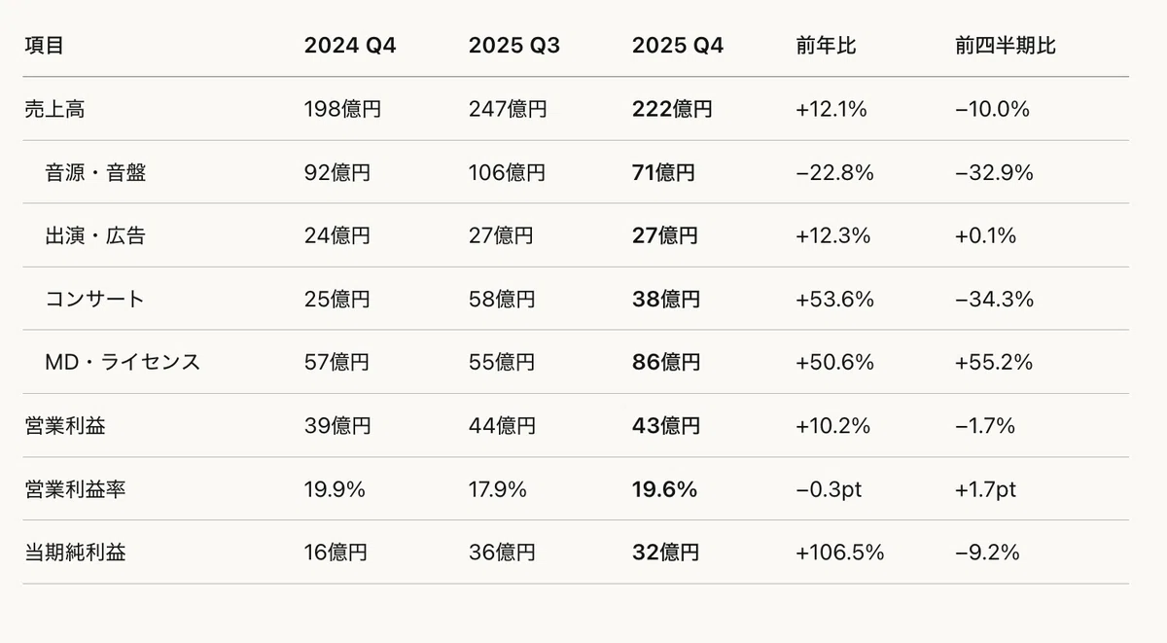Click the 前四半期比 column header
Viewport: 1167px width, 643px height.
point(1006,46)
